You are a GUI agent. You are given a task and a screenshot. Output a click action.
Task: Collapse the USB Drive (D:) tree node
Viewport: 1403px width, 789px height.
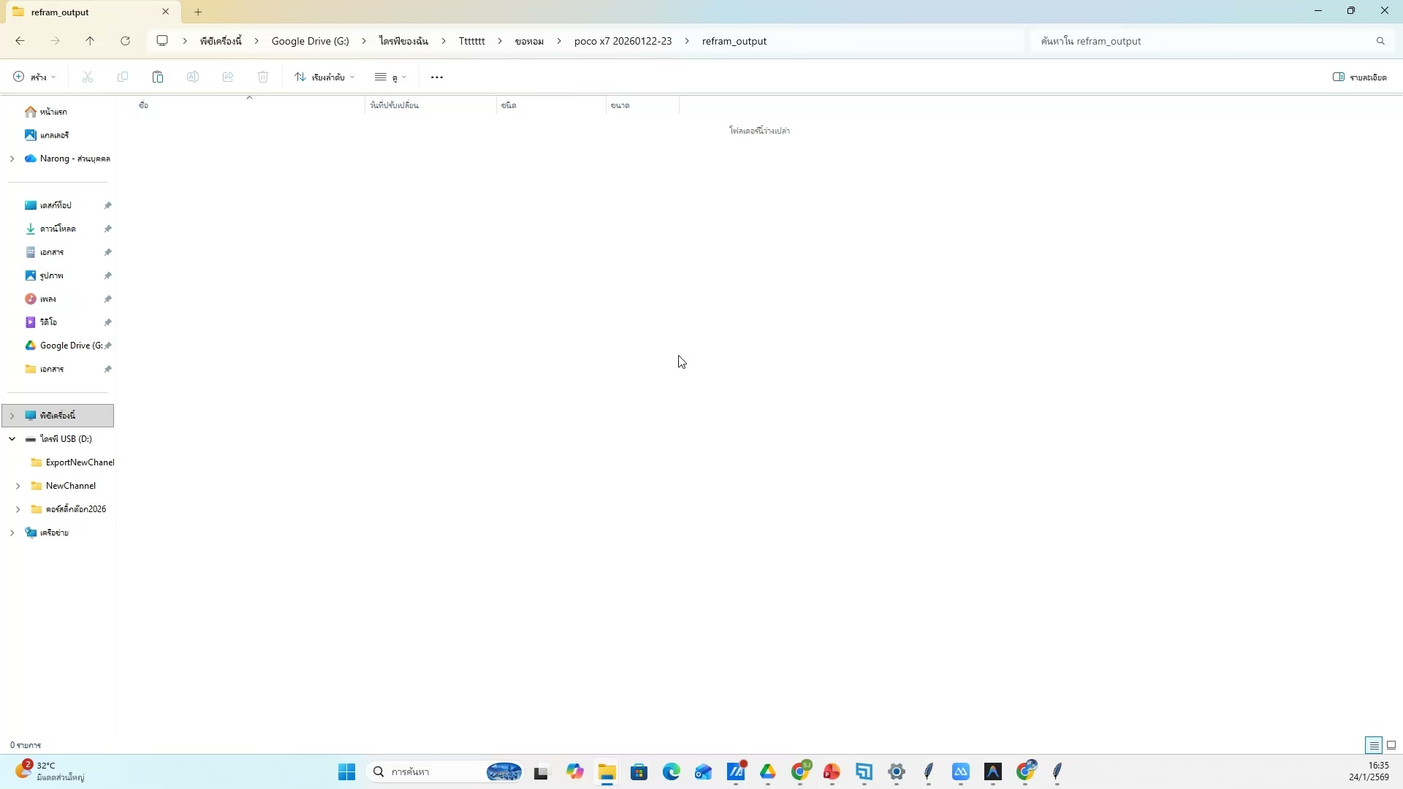tap(12, 439)
